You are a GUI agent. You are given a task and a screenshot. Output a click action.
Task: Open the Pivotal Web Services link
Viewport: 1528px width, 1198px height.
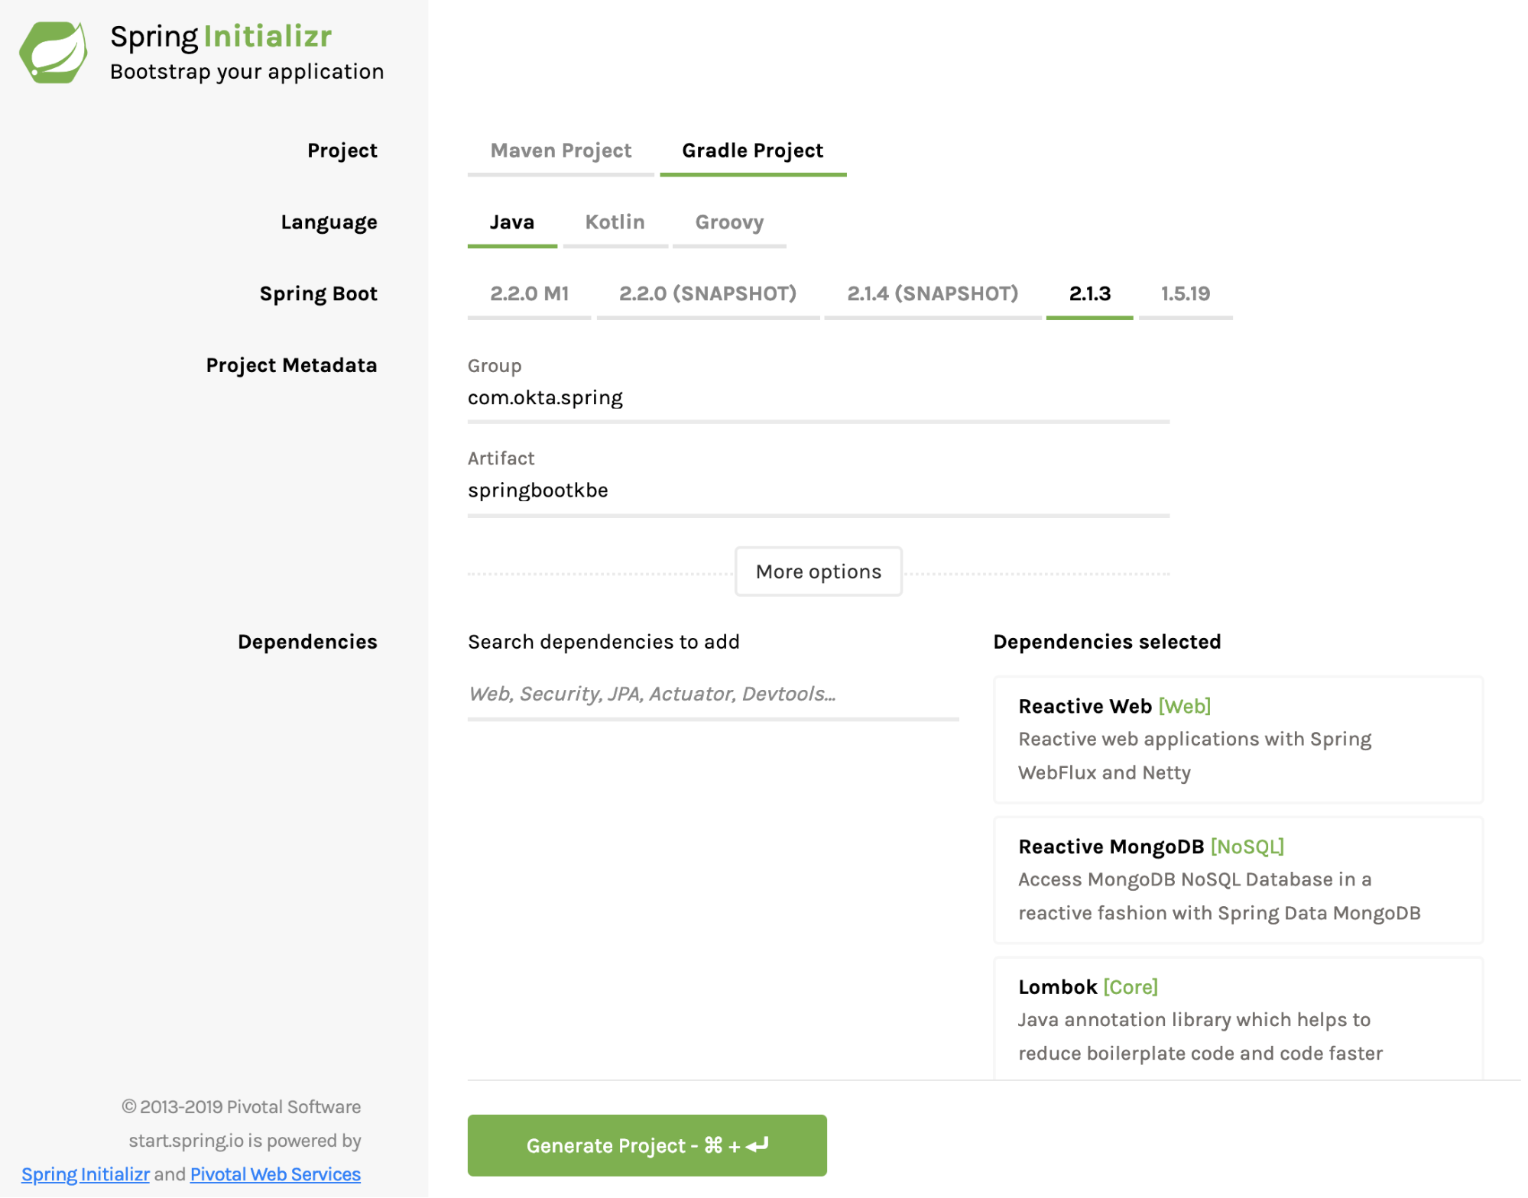[x=275, y=1174]
